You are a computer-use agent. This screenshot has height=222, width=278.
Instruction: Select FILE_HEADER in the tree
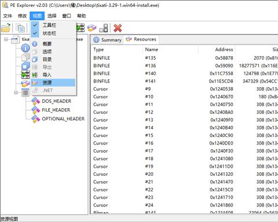pyautogui.click(x=56, y=110)
